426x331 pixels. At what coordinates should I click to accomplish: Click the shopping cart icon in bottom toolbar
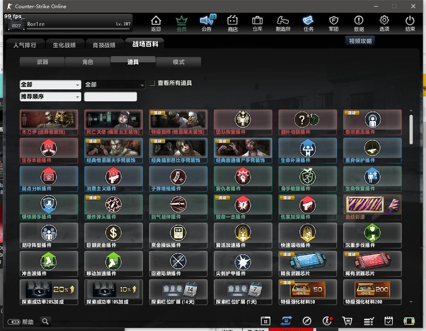click(347, 321)
